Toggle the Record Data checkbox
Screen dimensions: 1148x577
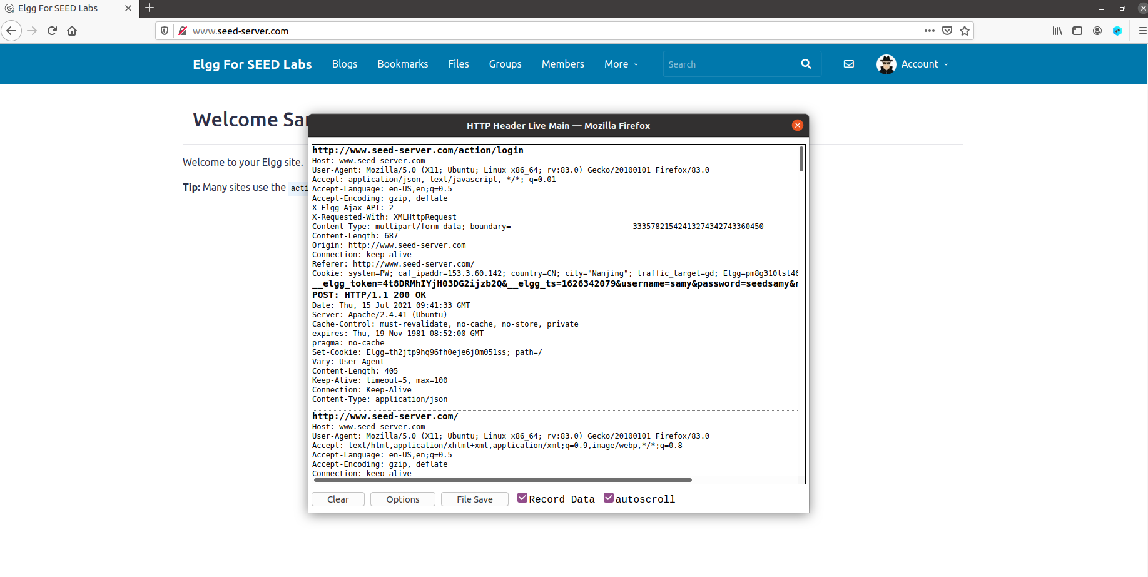(522, 498)
